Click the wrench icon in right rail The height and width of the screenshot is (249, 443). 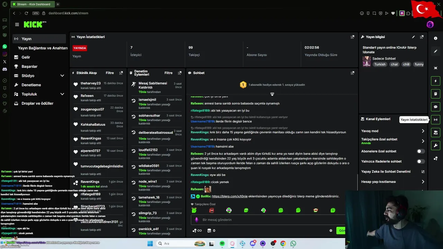pyautogui.click(x=436, y=145)
